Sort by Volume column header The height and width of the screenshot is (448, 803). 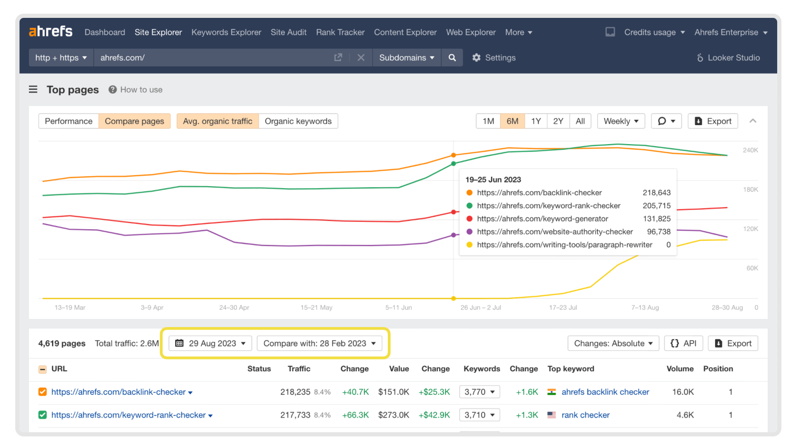pyautogui.click(x=680, y=369)
